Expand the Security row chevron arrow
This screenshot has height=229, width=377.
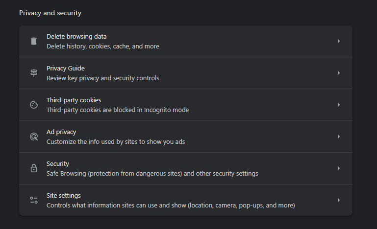(x=339, y=168)
